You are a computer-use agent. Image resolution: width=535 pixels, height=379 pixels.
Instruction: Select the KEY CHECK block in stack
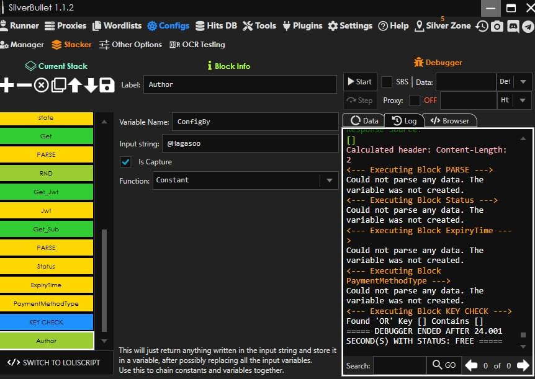(x=47, y=322)
